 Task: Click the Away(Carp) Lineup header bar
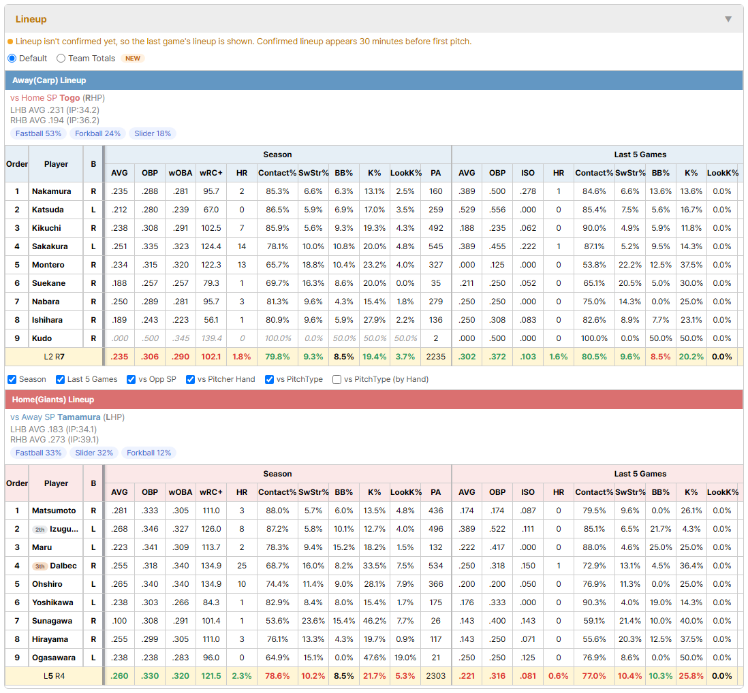pos(374,80)
